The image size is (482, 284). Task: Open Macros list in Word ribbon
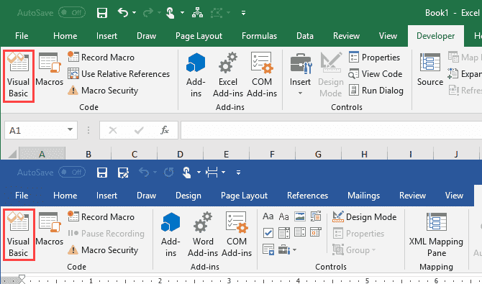(49, 229)
